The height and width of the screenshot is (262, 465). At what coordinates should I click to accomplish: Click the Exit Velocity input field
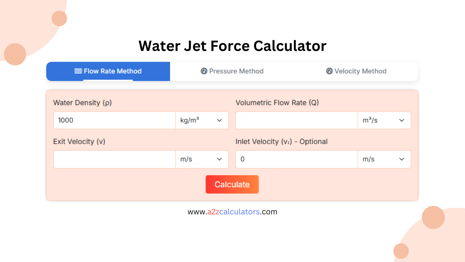tap(114, 159)
